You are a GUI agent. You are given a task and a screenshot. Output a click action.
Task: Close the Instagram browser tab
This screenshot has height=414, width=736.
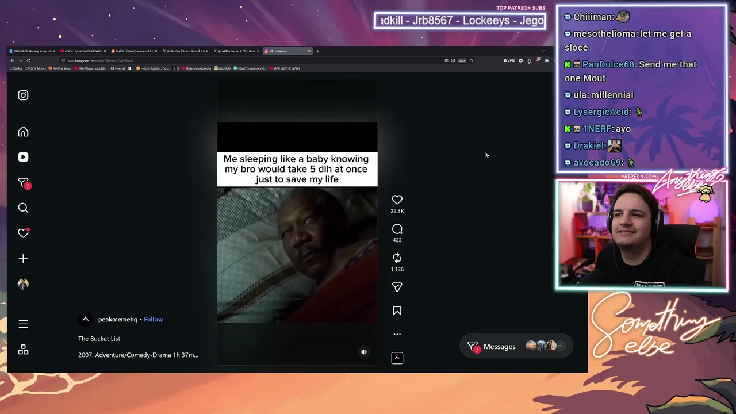[x=309, y=51]
